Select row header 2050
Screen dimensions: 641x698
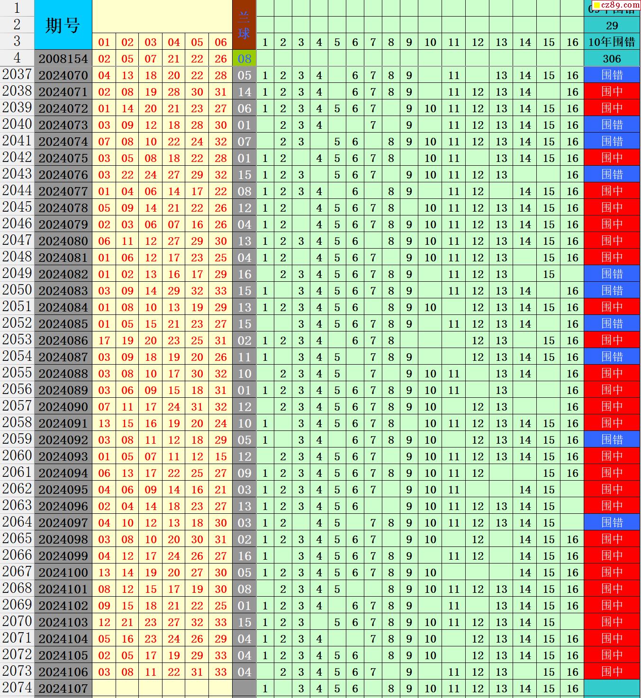click(17, 290)
